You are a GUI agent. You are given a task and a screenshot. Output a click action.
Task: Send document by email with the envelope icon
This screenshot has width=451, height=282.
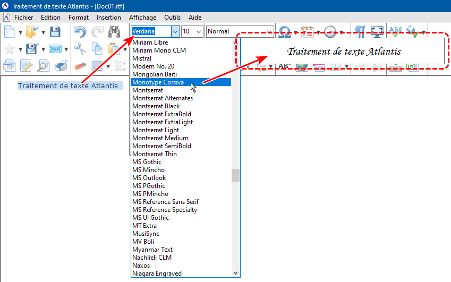coord(55,49)
